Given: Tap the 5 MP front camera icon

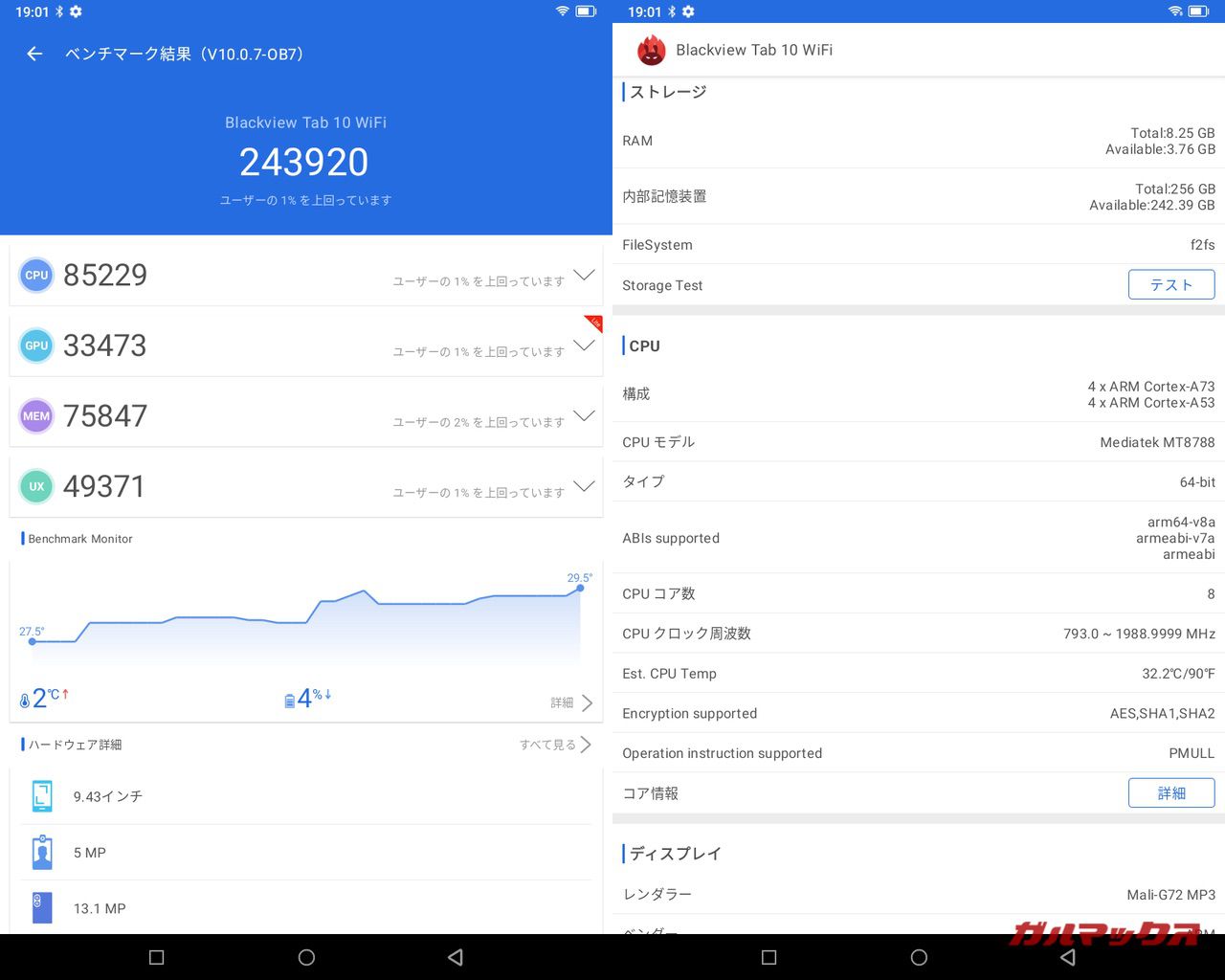Looking at the screenshot, I should (x=42, y=852).
